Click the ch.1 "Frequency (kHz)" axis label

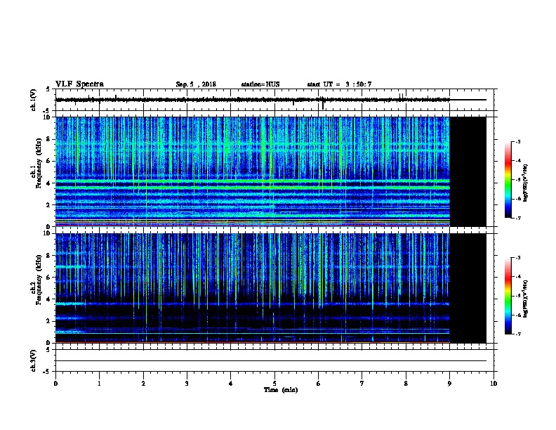point(39,163)
